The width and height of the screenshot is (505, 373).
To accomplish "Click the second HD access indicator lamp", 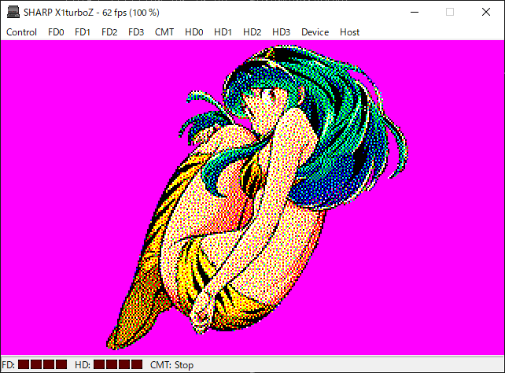I will 112,364.
